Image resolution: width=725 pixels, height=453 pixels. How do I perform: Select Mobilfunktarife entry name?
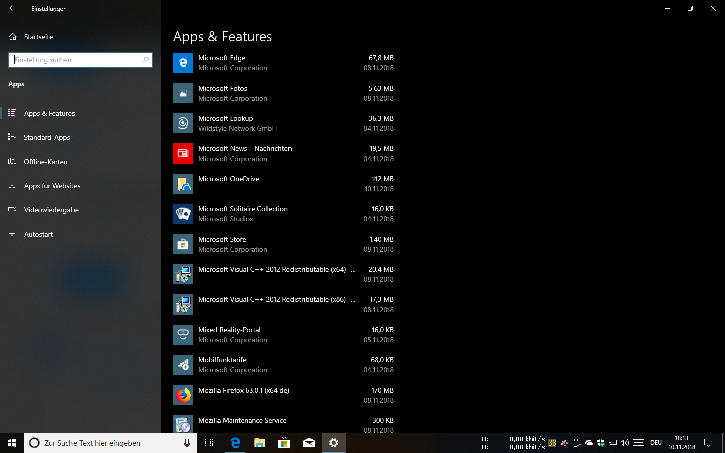point(222,360)
